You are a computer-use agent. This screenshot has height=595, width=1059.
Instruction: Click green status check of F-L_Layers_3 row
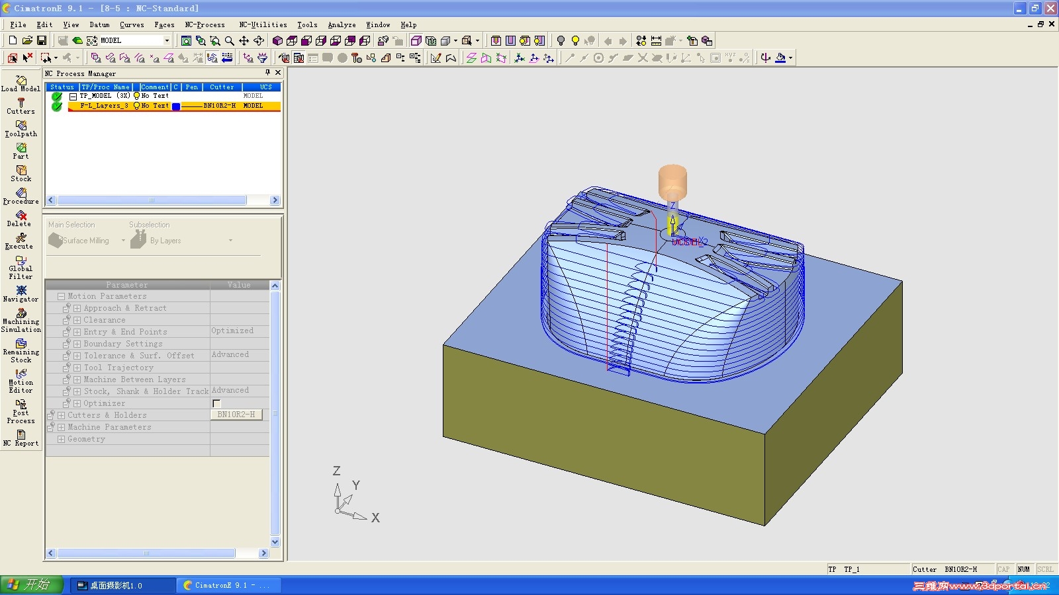[57, 106]
